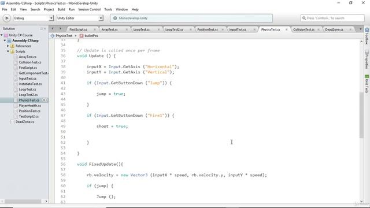Open options gear next to PhysicsTest.cs
Viewport: 370px width, 208px height.
[45, 100]
